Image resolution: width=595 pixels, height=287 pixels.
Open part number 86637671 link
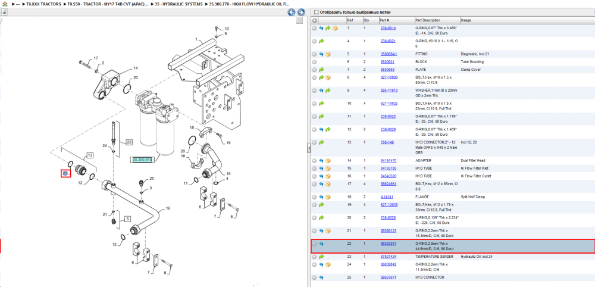coord(388,277)
